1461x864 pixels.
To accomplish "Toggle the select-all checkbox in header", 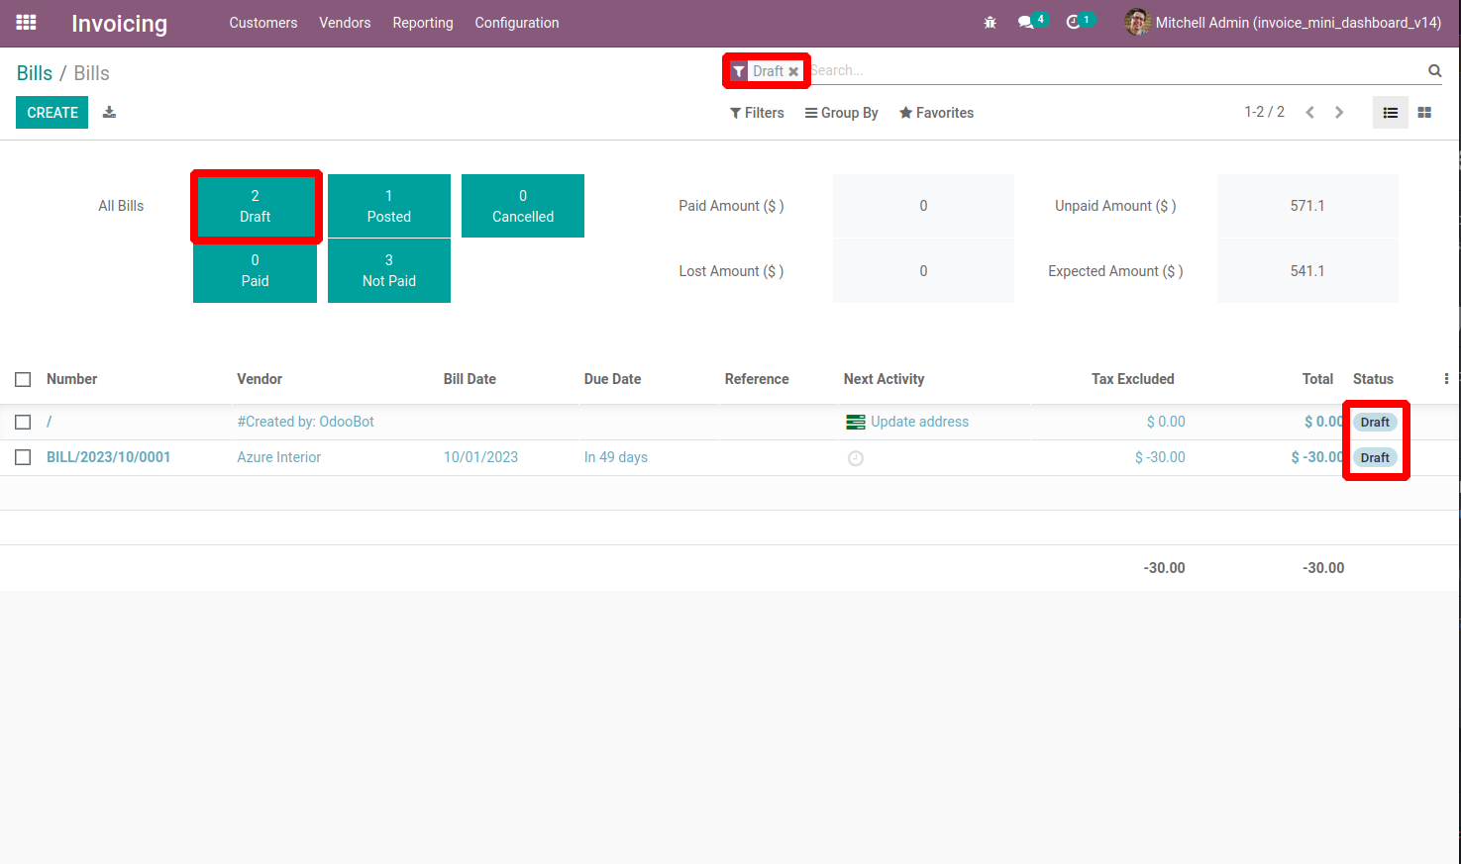I will pyautogui.click(x=23, y=379).
